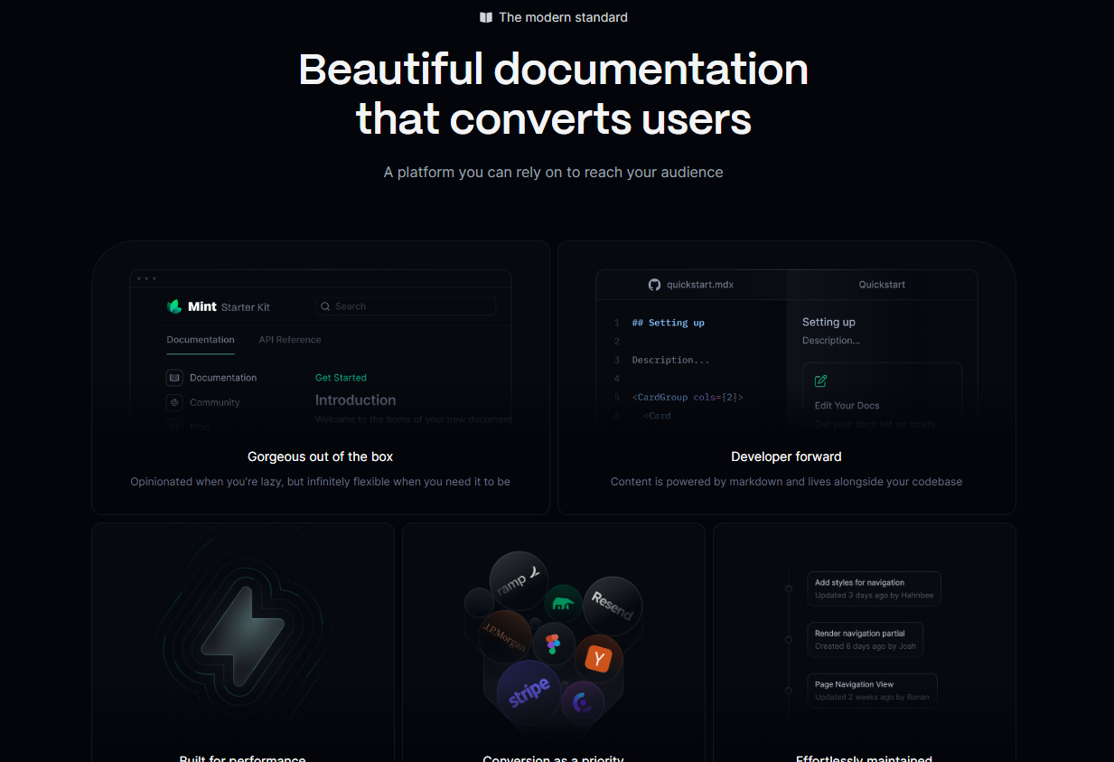Click the GitHub icon beside quickstart.mdx
The image size is (1114, 762).
[655, 285]
